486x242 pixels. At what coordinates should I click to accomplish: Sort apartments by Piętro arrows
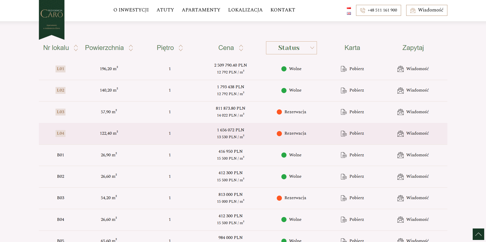(181, 48)
